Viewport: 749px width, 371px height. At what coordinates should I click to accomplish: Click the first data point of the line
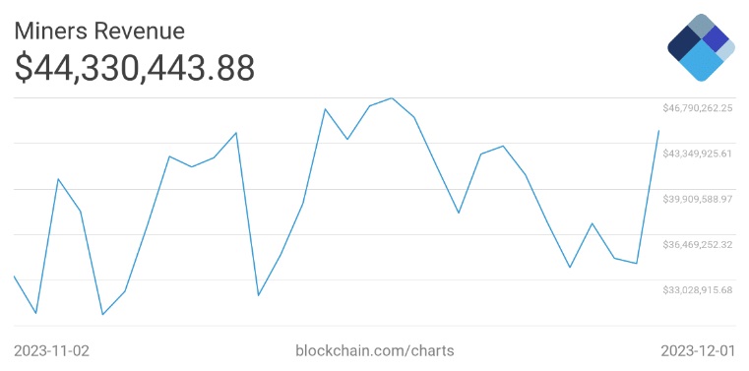tap(15, 276)
